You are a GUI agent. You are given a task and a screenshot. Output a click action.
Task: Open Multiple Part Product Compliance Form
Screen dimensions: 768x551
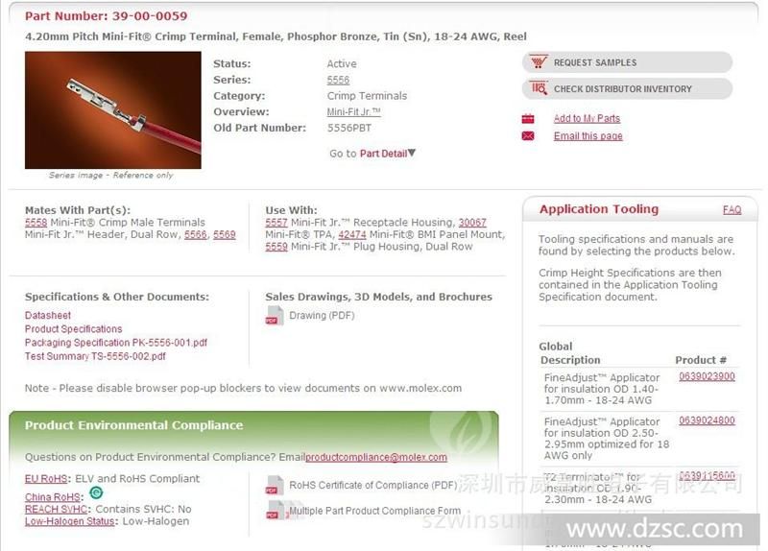(374, 511)
